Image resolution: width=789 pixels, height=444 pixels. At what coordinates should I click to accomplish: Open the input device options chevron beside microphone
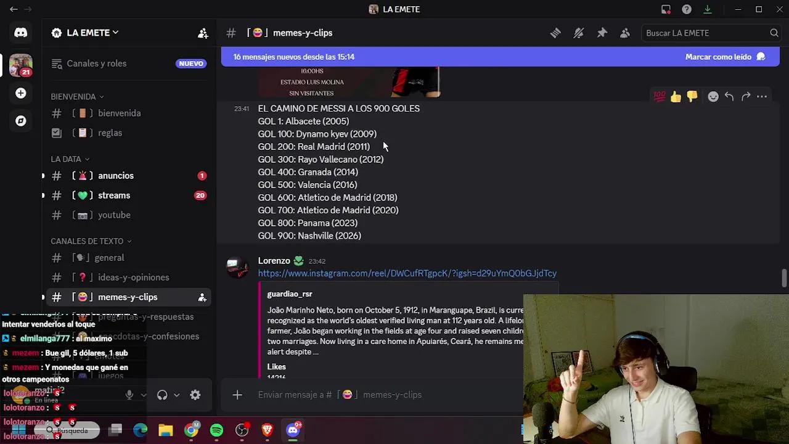(144, 395)
